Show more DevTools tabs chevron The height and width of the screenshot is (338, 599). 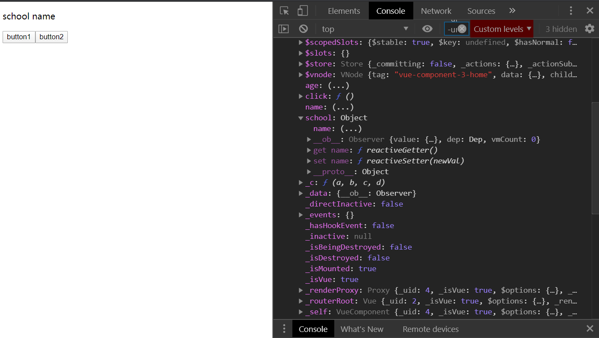click(x=512, y=11)
